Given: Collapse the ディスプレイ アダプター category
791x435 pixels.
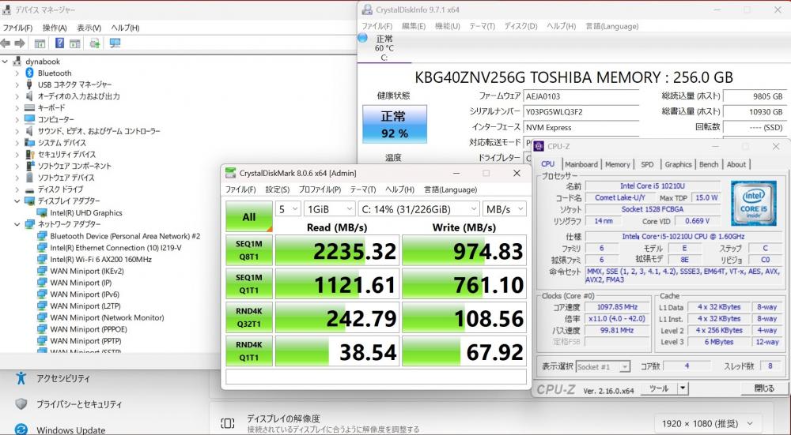Looking at the screenshot, I should [17, 201].
